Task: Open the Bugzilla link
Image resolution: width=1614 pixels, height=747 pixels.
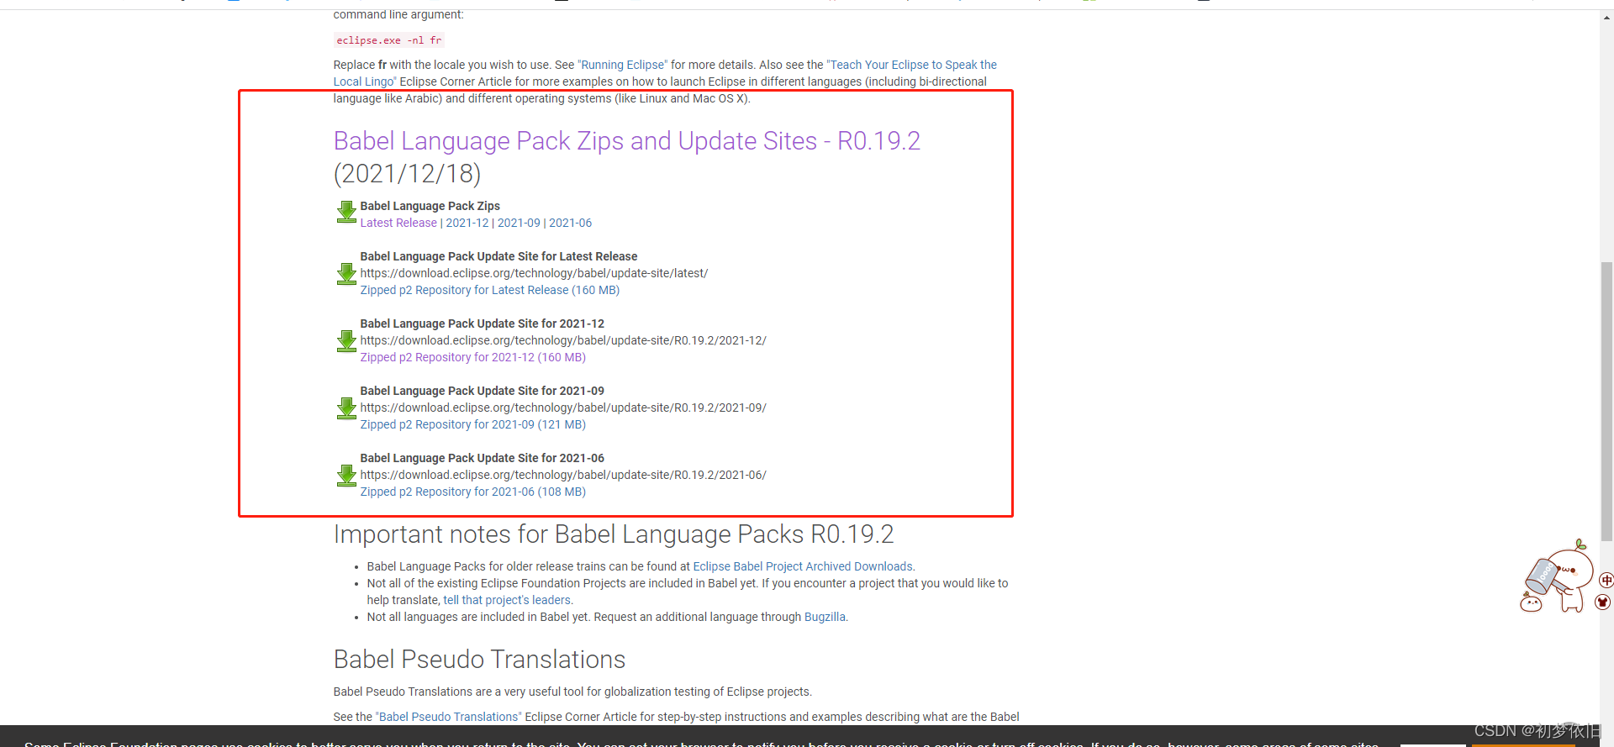Action: 825,617
